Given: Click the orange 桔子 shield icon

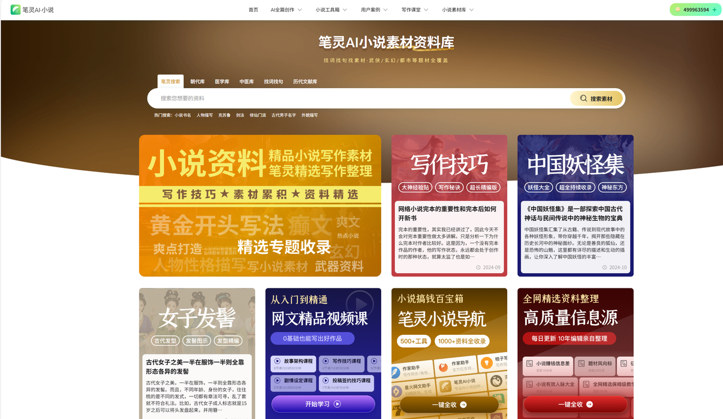Looking at the screenshot, I should click(x=486, y=362).
